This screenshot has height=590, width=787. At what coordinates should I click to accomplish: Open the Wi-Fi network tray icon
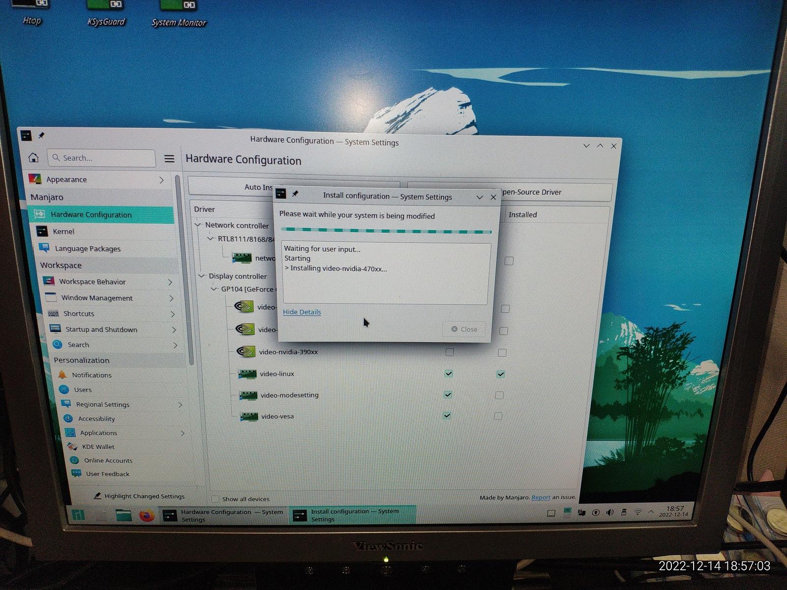[637, 512]
